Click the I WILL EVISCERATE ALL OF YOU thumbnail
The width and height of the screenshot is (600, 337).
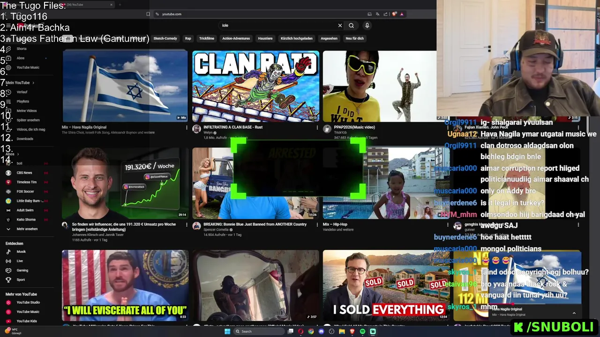[125, 286]
